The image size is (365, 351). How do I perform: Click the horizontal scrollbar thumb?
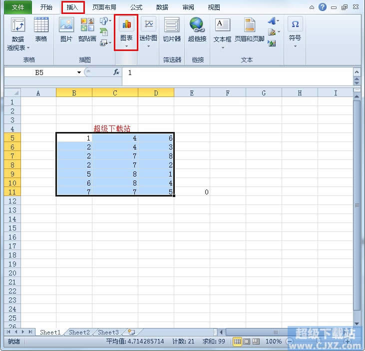(x=276, y=332)
